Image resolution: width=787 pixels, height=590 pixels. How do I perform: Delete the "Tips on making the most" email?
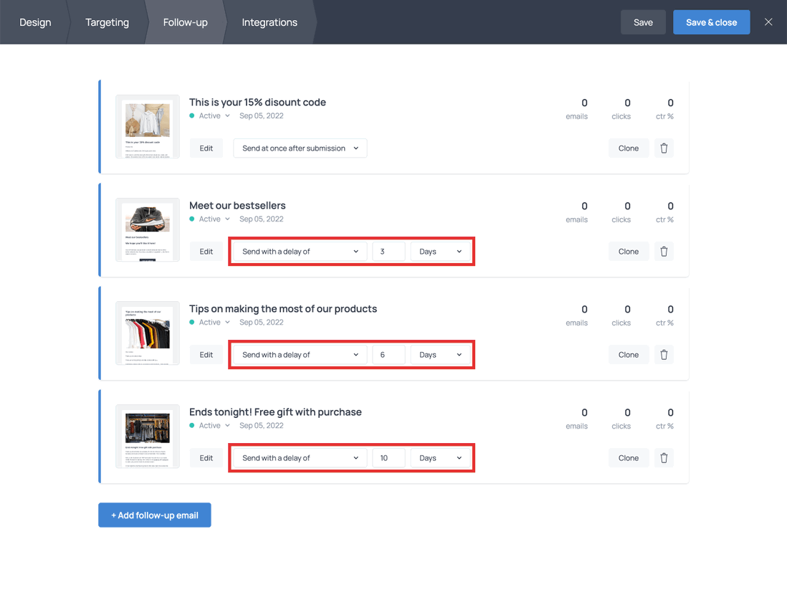coord(664,354)
